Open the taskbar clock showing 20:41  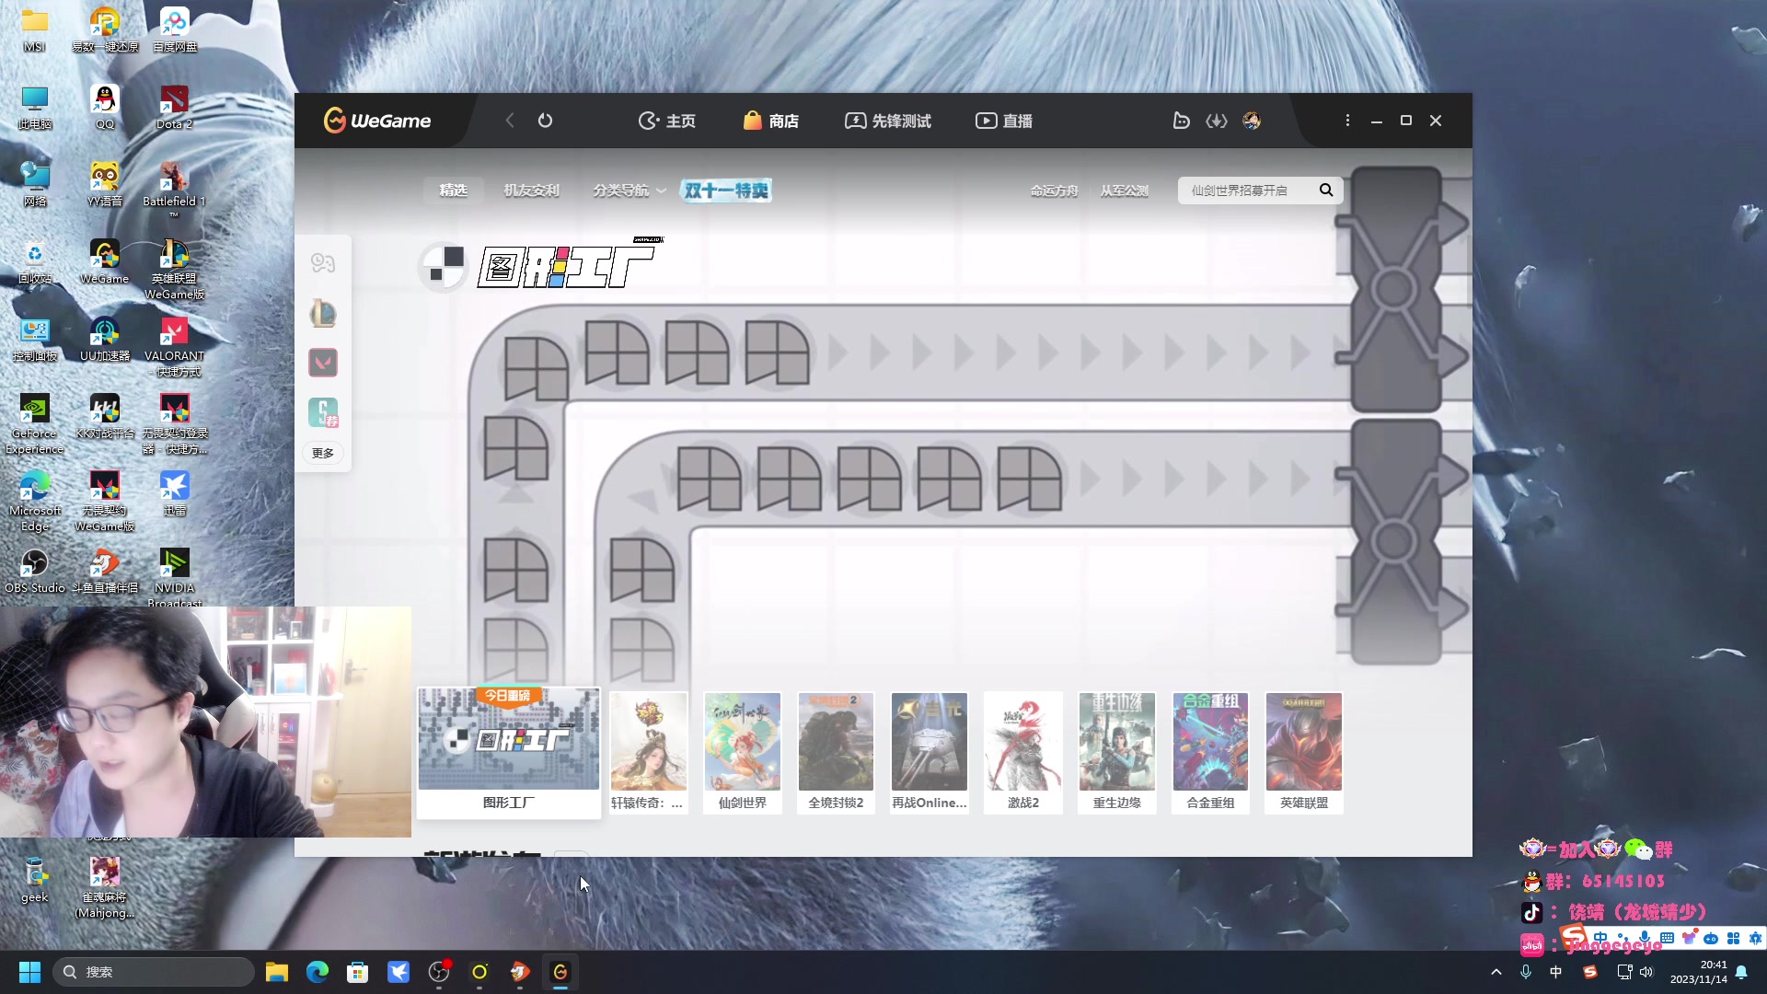pyautogui.click(x=1699, y=972)
